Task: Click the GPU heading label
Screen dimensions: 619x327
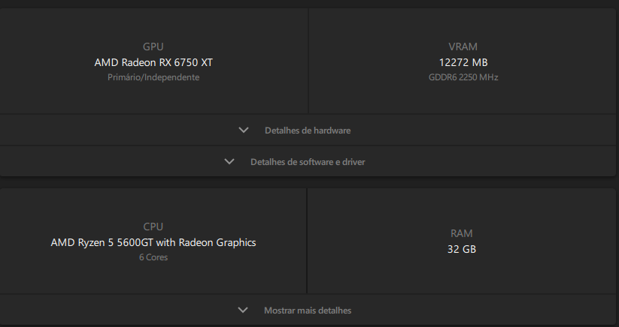Action: 153,46
